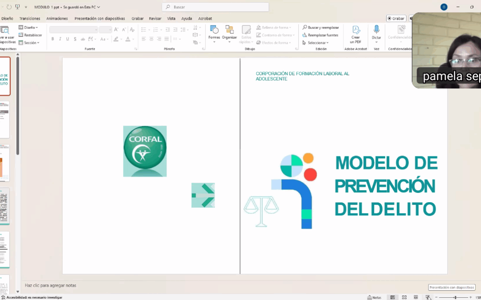Image resolution: width=481 pixels, height=300 pixels.
Task: Select the MODELO DE PREVENCIÓN DEL DELITO title
Action: click(386, 186)
